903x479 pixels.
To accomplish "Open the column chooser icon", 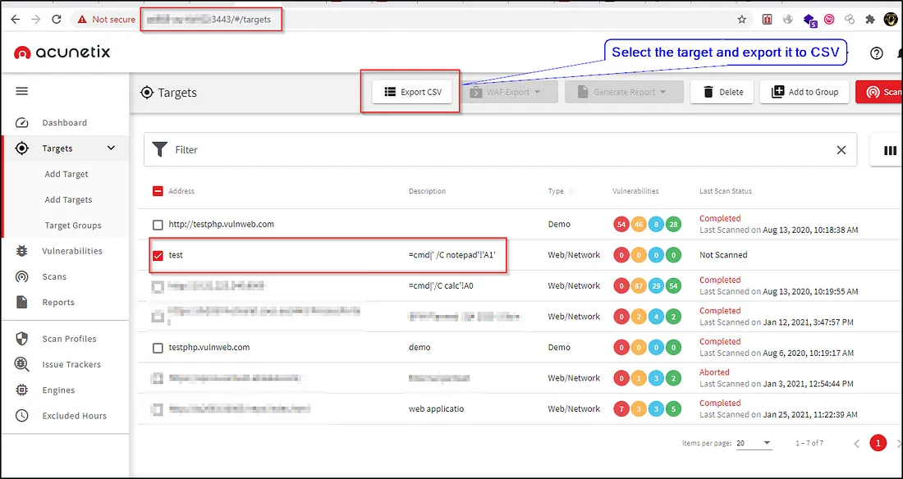I will pyautogui.click(x=890, y=150).
